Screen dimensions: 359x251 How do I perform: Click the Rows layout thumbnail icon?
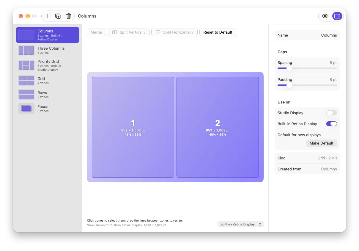(26, 95)
